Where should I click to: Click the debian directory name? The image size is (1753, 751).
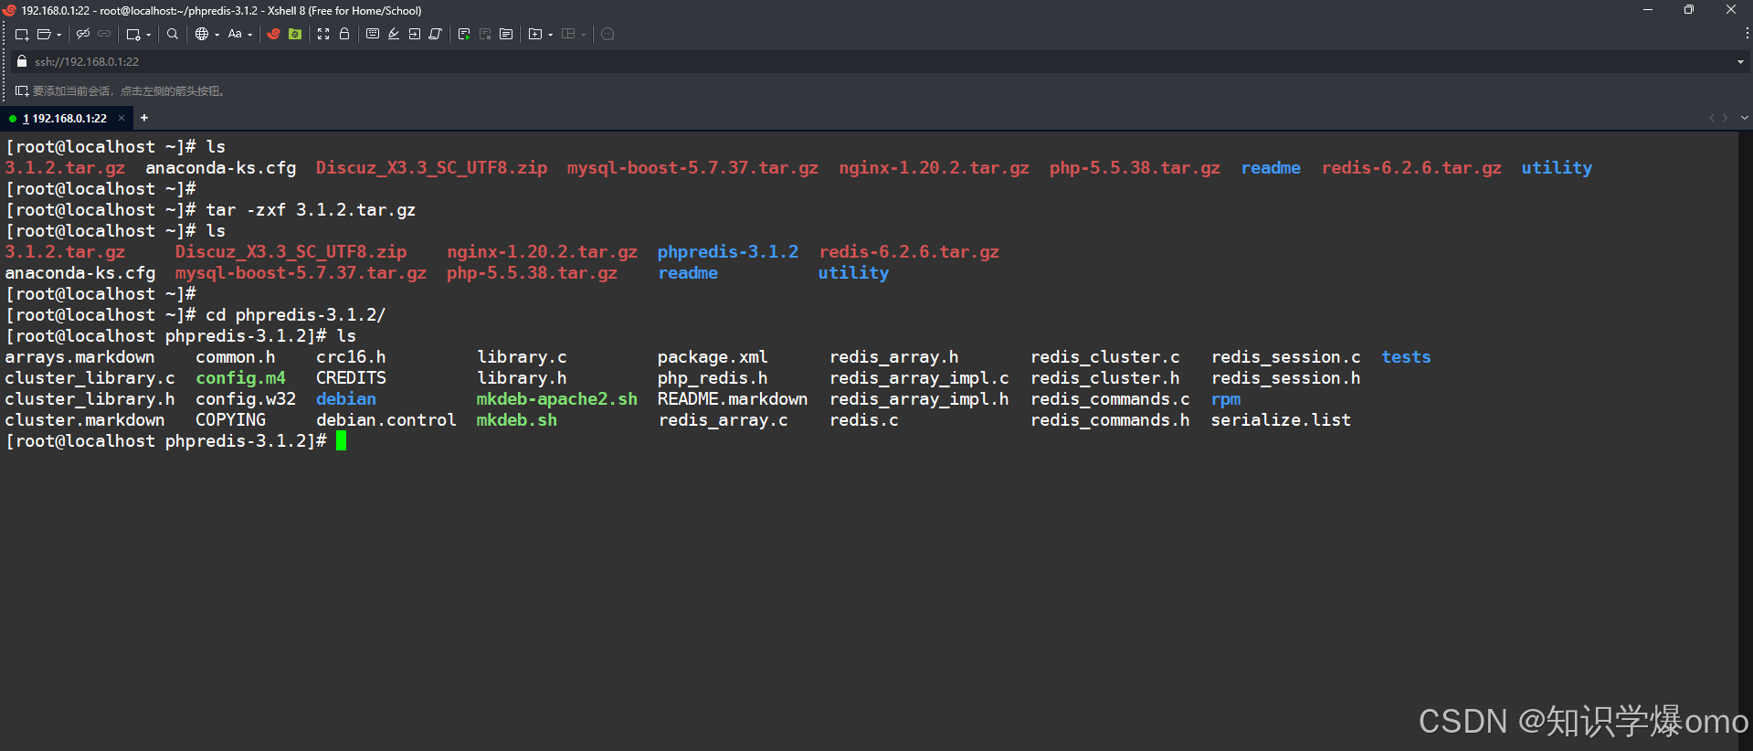point(346,398)
